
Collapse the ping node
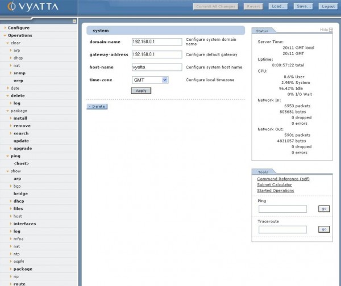7,156
